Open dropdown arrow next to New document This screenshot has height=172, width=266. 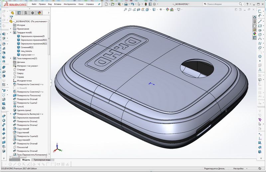pyautogui.click(x=109, y=4)
